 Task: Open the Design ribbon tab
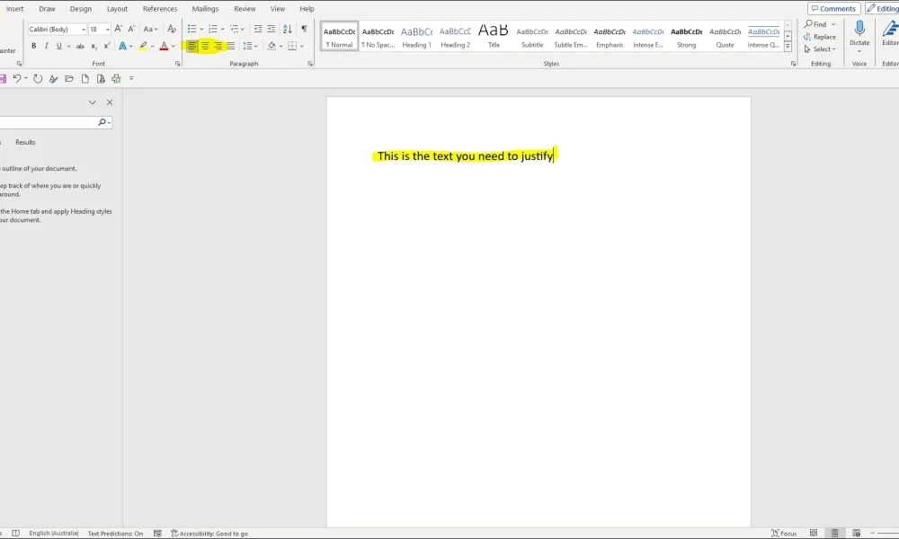80,9
